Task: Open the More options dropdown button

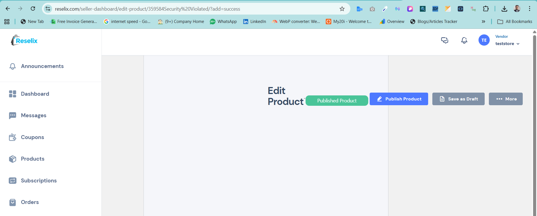Action: pos(505,99)
